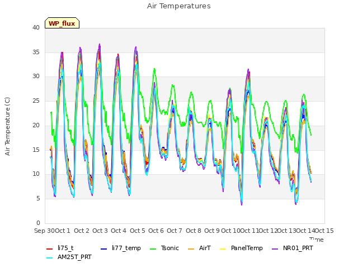Click the 5 y-axis tick label
The width and height of the screenshot is (358, 268).
coord(38,199)
